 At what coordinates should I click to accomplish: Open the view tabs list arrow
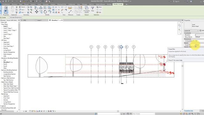182,20
